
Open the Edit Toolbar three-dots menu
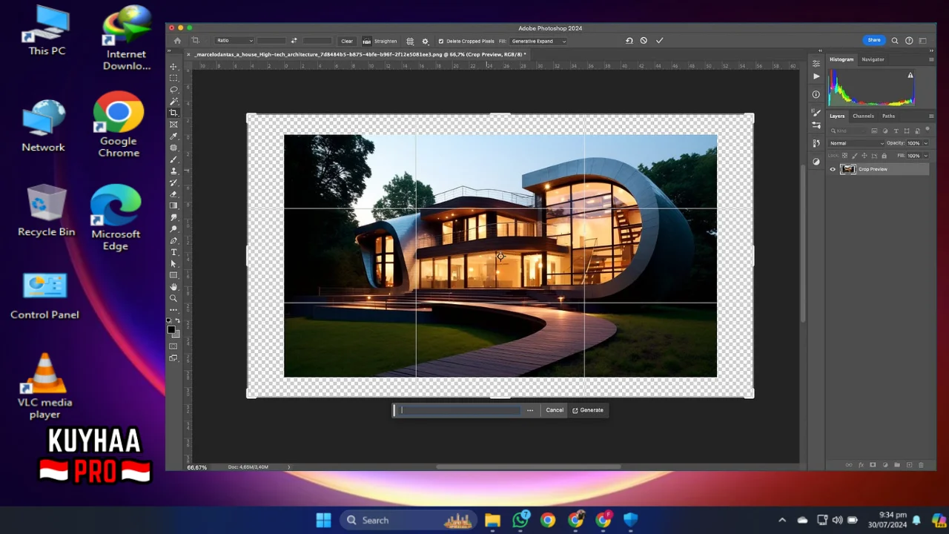[173, 309]
